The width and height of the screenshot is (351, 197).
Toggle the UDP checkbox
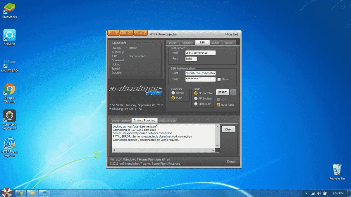click(x=218, y=100)
